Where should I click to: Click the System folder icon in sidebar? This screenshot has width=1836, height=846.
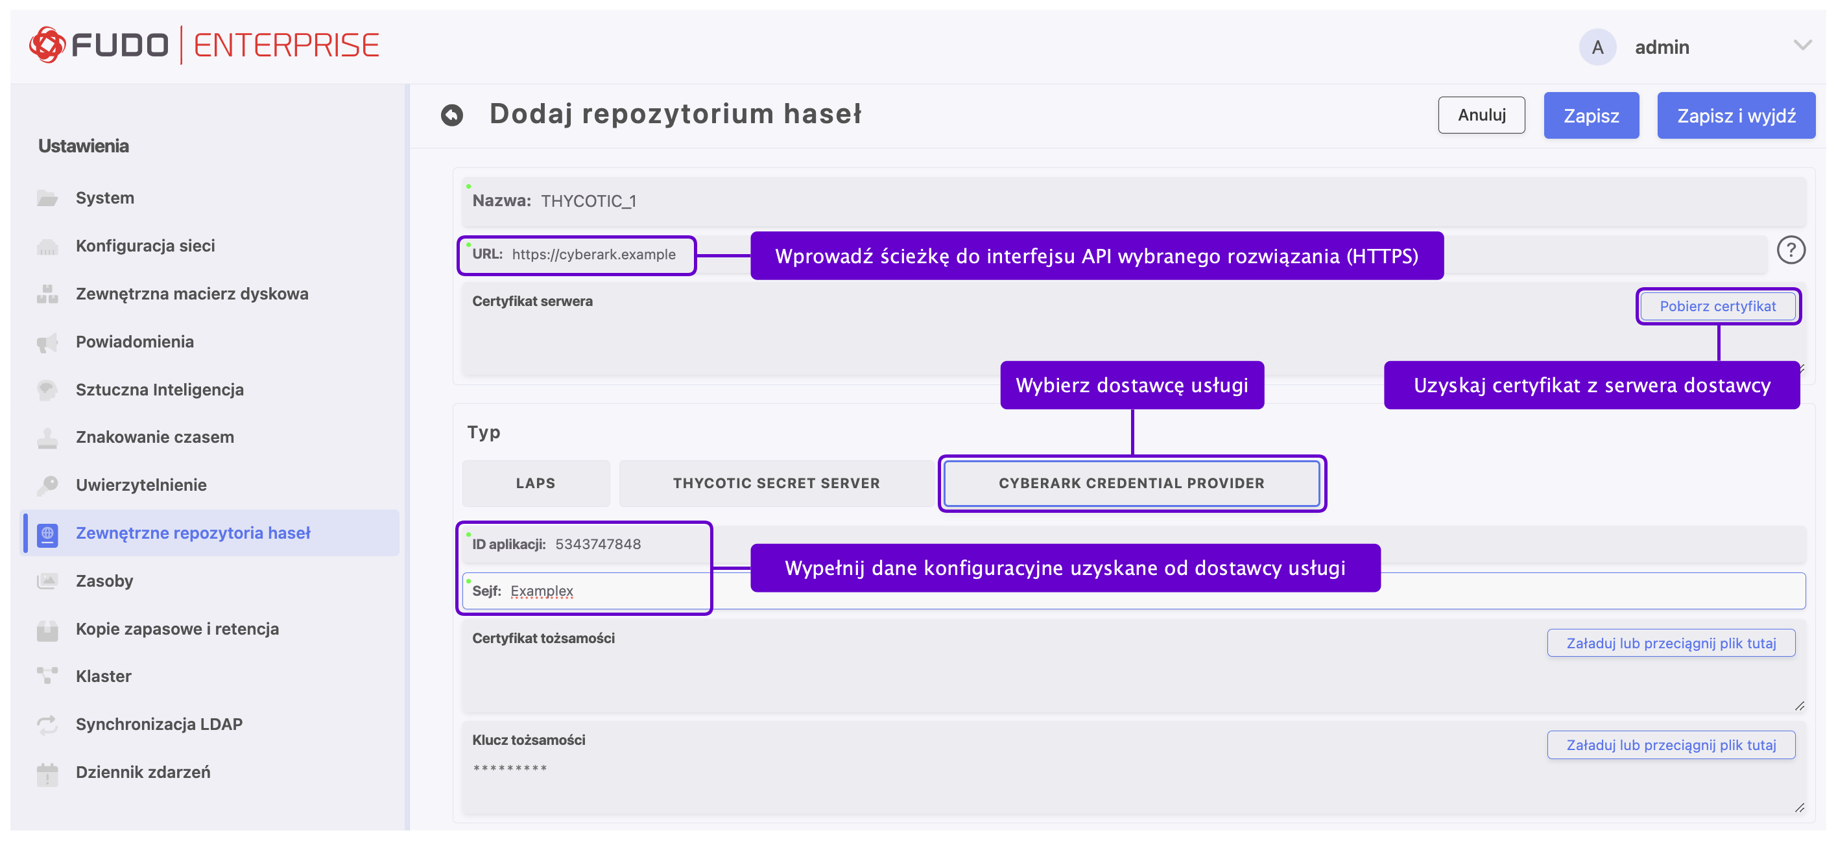[x=47, y=198]
